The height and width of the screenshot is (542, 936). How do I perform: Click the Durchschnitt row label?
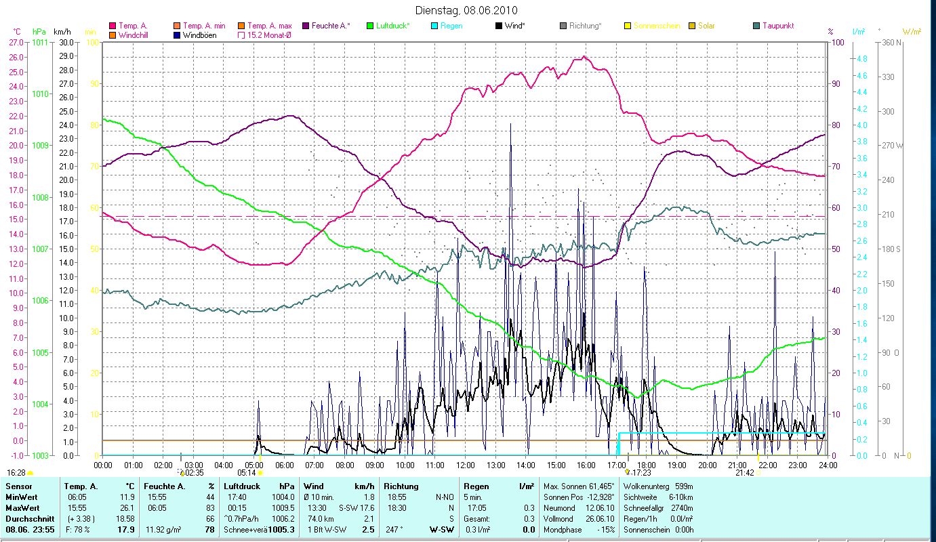pyautogui.click(x=28, y=519)
